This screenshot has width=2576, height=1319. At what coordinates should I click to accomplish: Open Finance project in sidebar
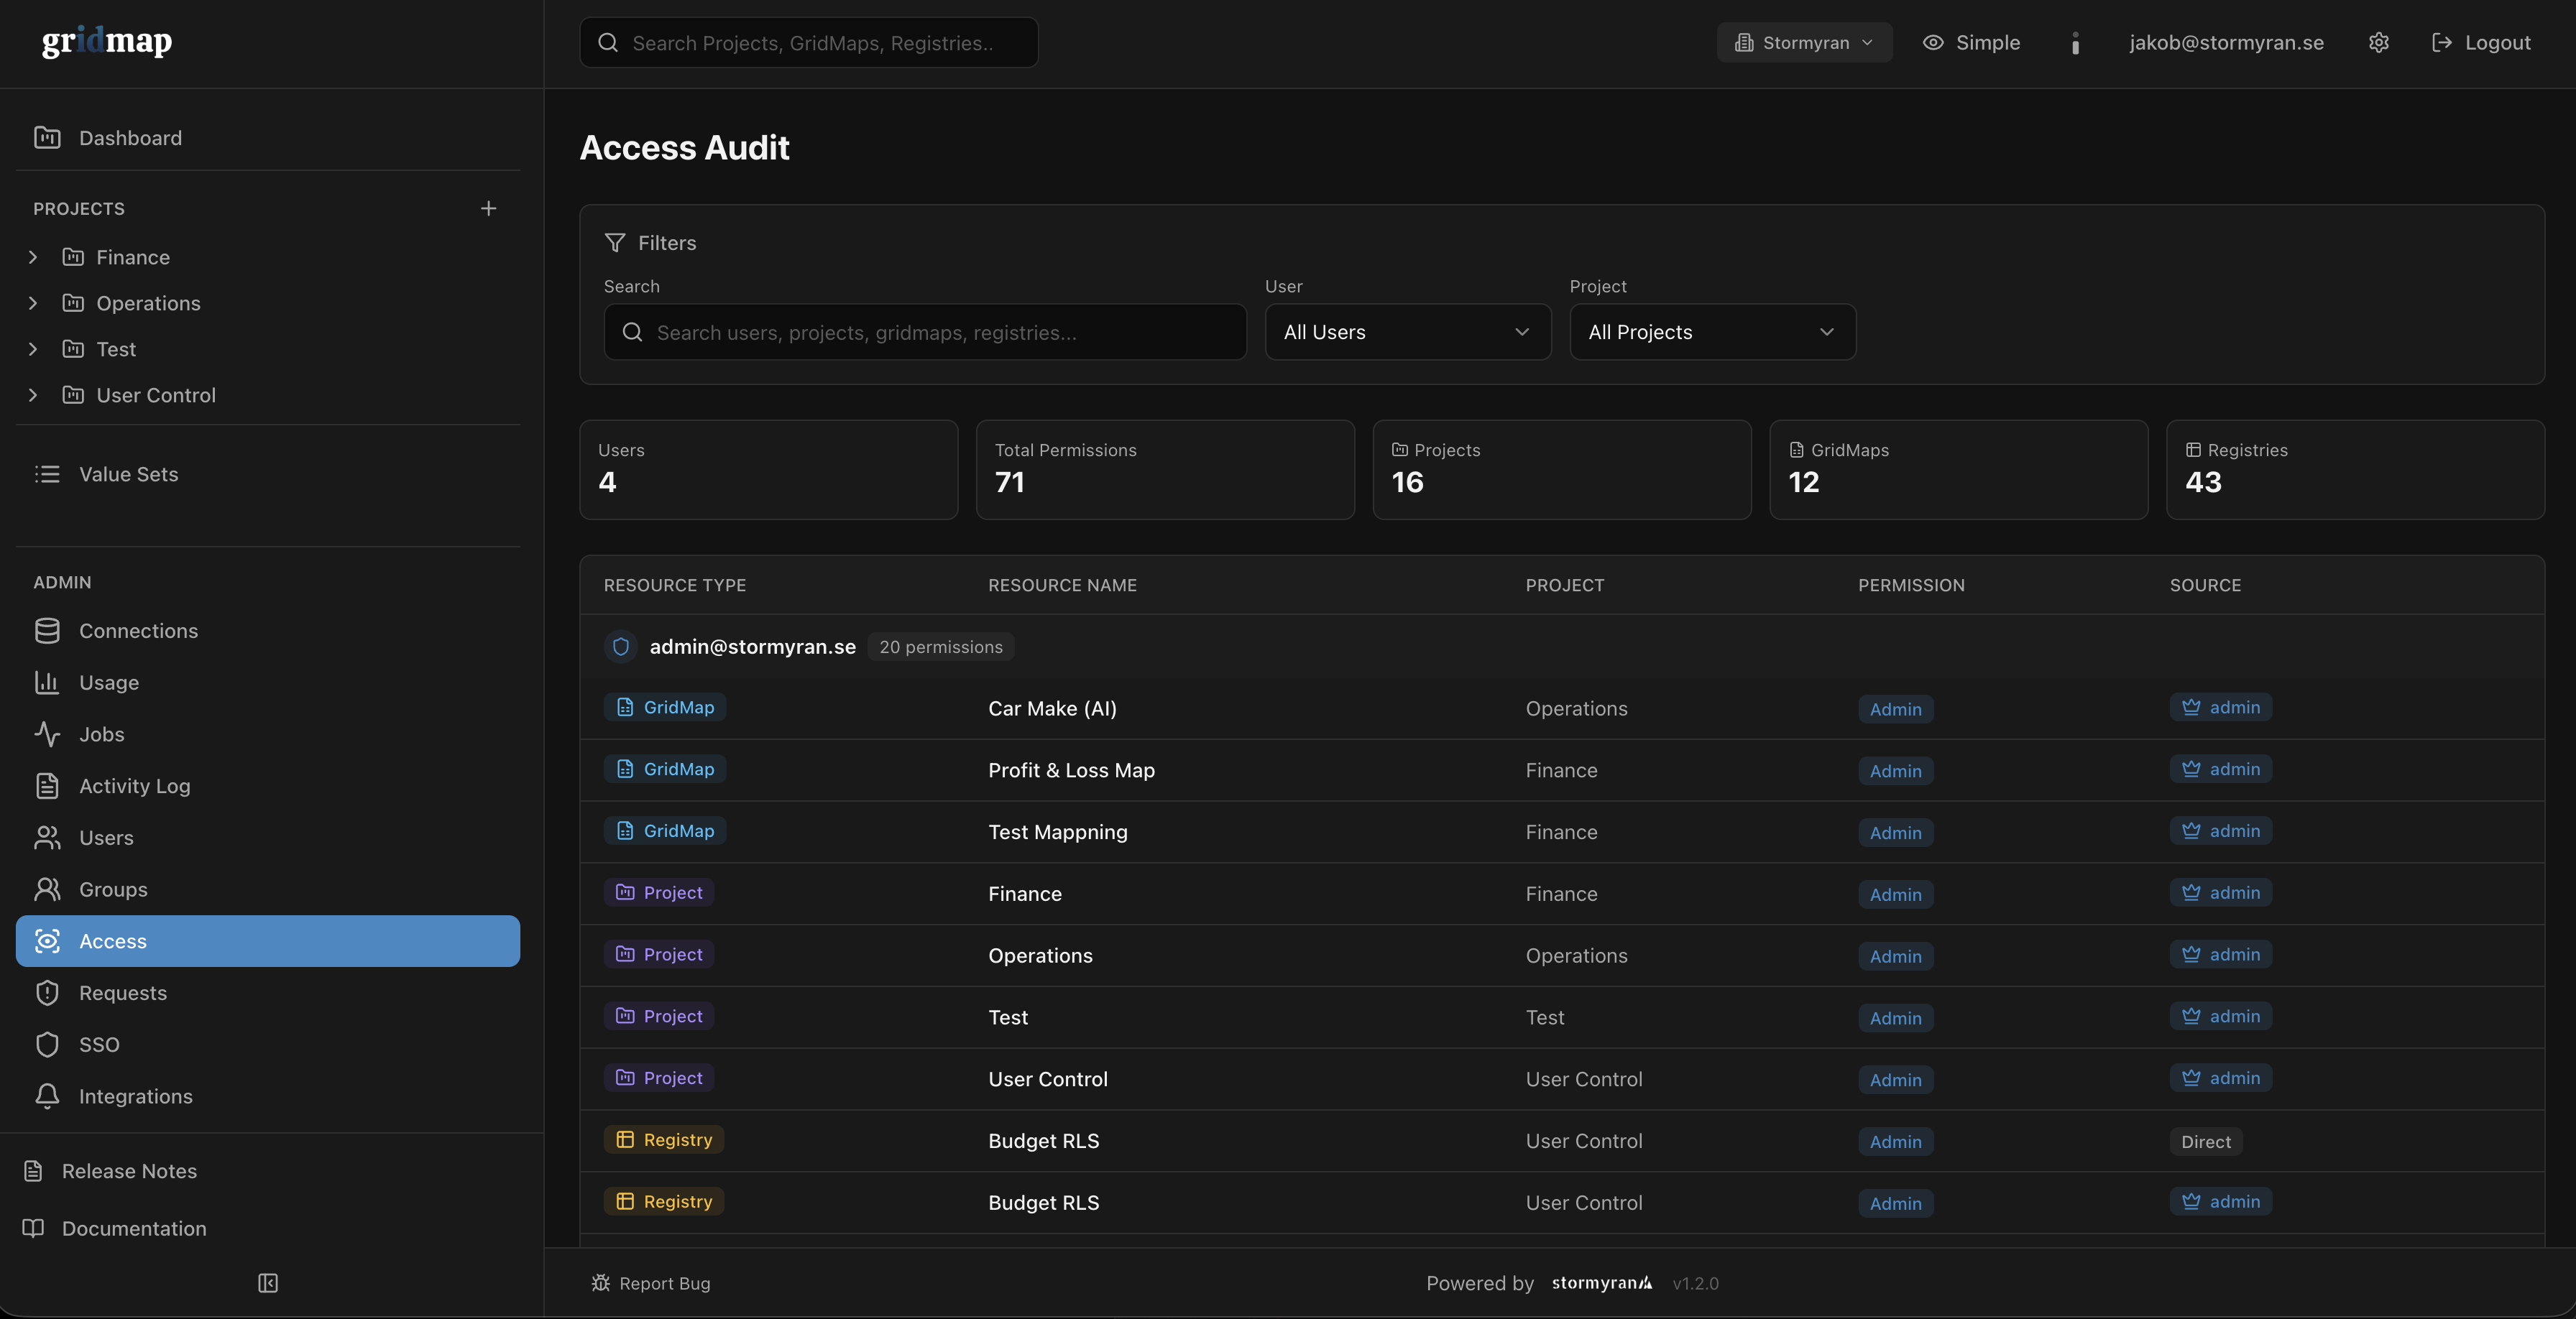tap(133, 256)
